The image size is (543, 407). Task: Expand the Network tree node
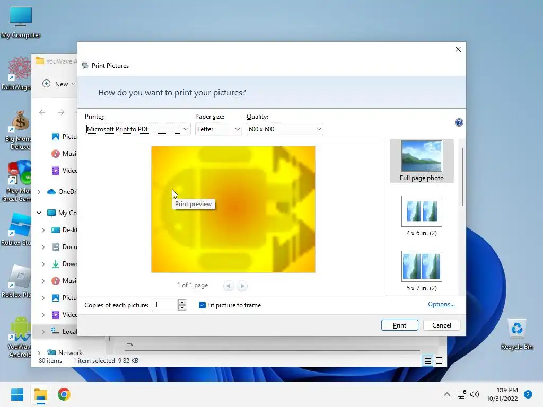39,352
